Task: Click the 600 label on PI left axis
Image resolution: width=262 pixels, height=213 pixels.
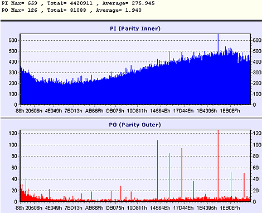Action: 13,40
